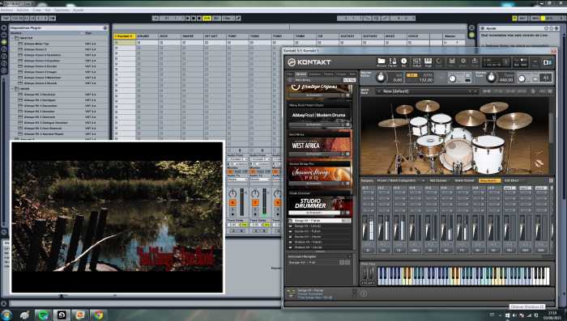Collapse the MASTER folder in plug-in browser
The image size is (567, 321).
13,38
